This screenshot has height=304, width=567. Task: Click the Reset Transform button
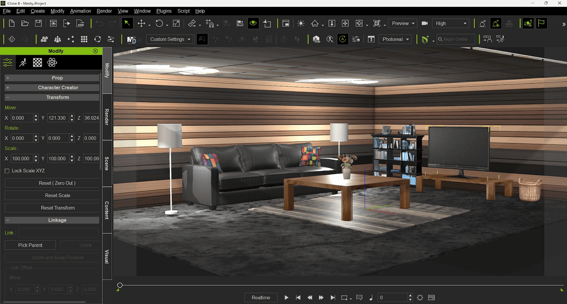(x=52, y=208)
